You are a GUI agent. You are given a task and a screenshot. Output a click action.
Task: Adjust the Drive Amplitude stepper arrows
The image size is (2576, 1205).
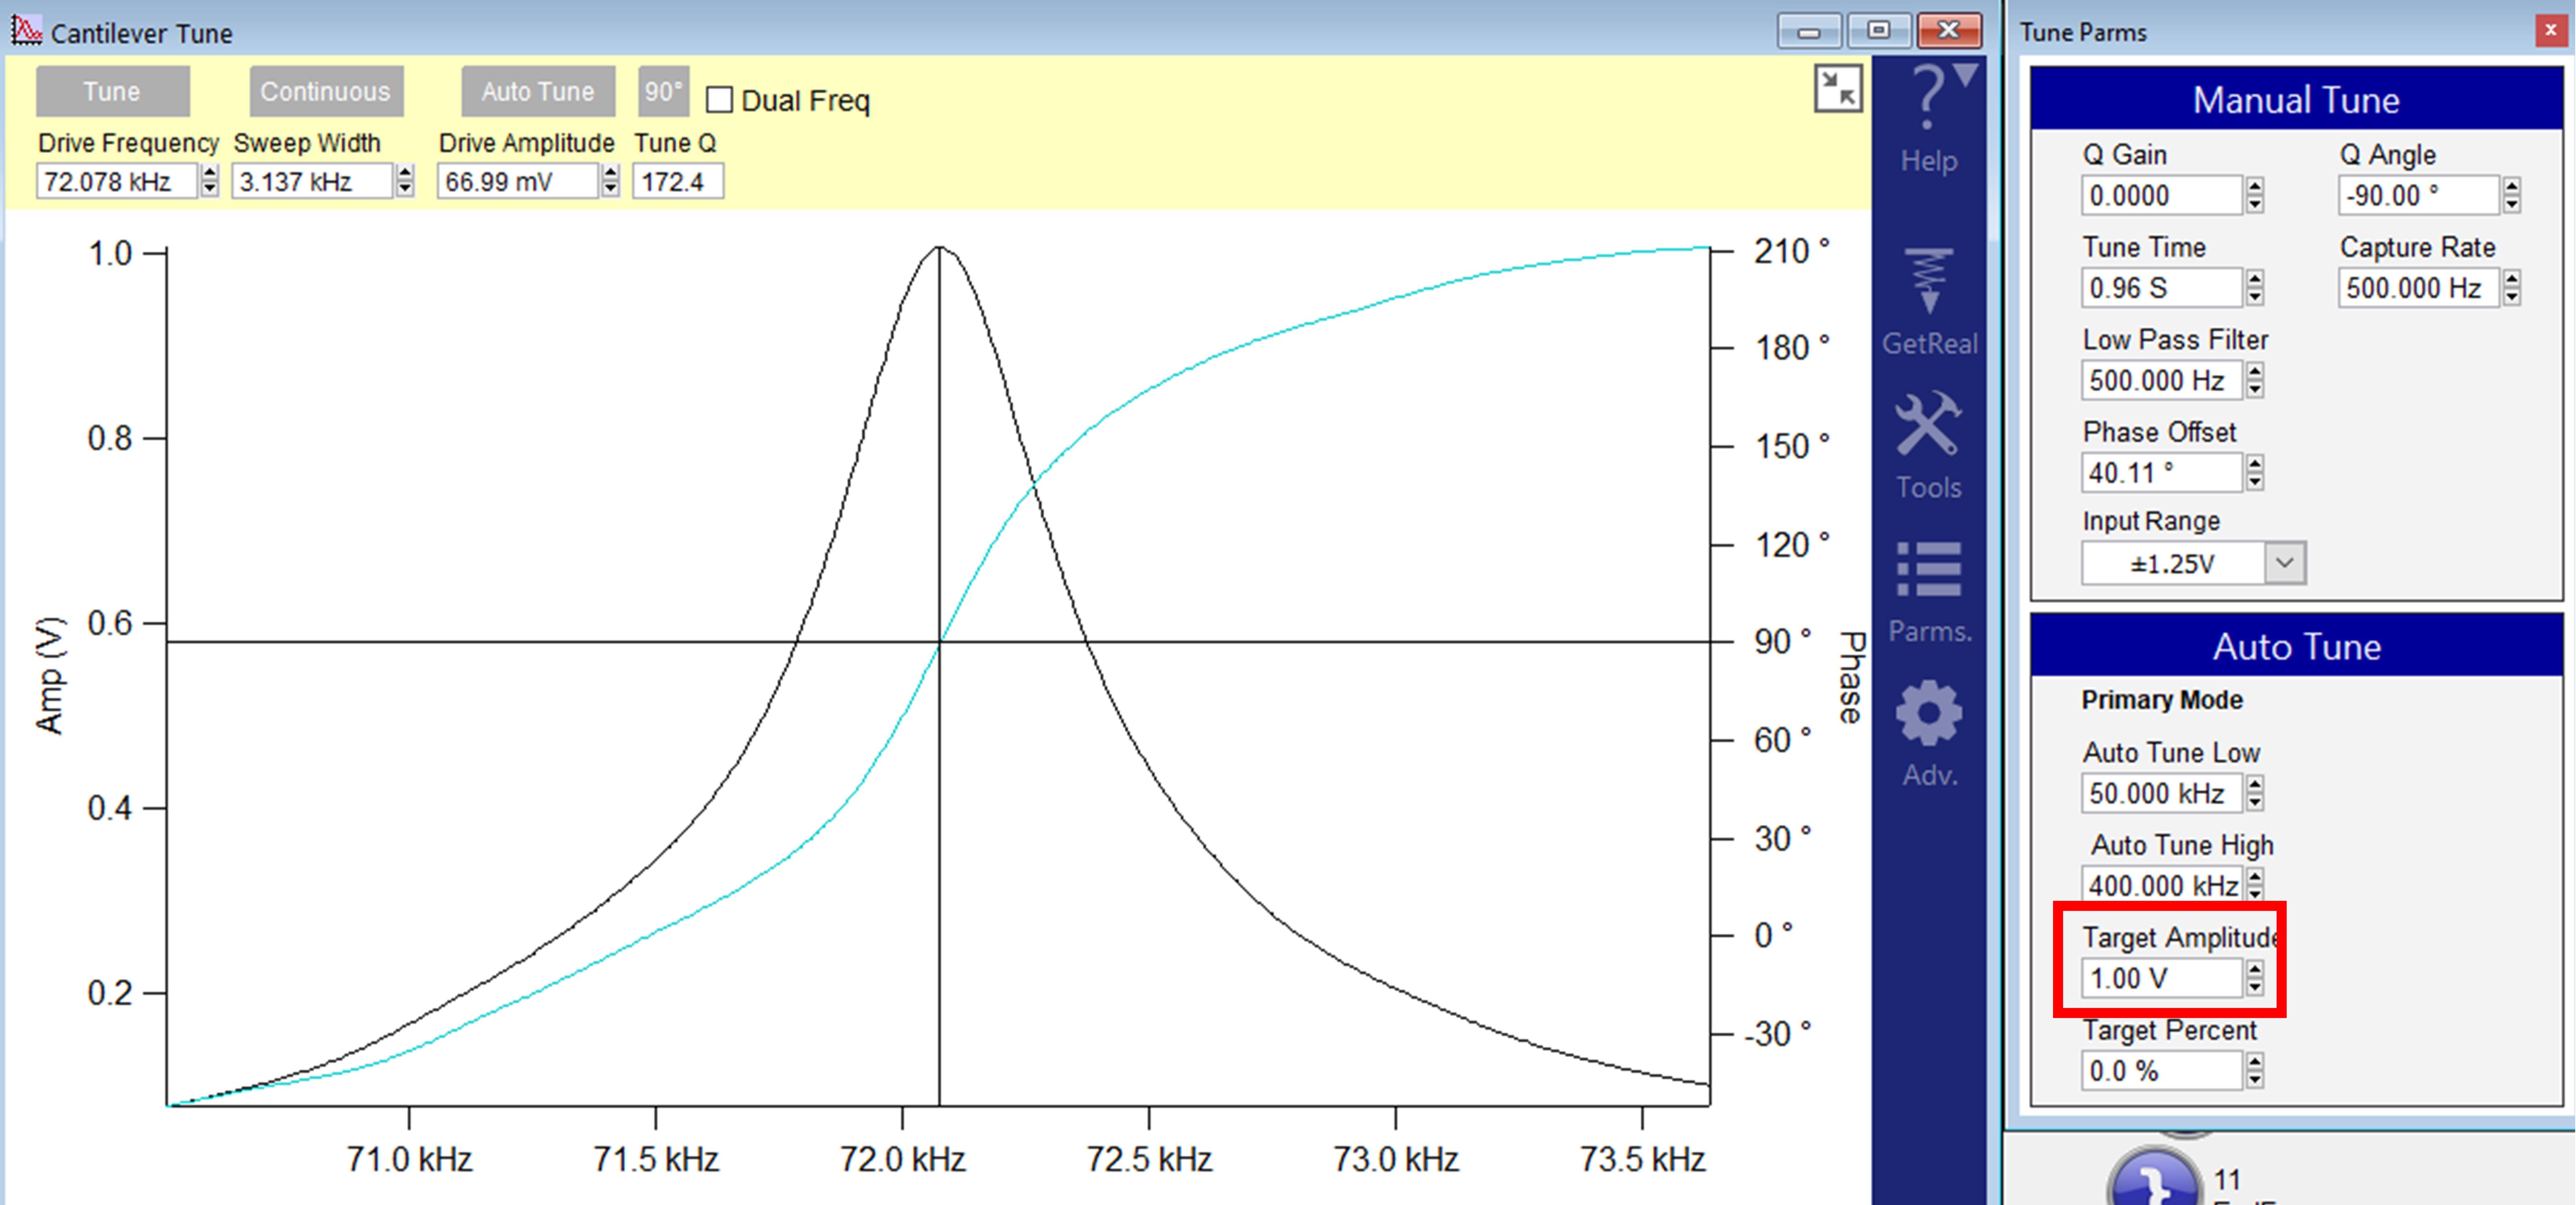pos(610,182)
